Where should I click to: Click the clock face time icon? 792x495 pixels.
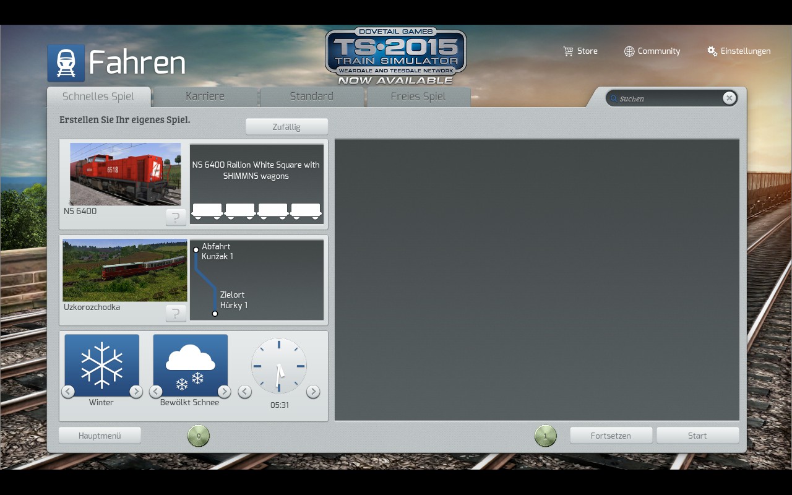(x=279, y=366)
